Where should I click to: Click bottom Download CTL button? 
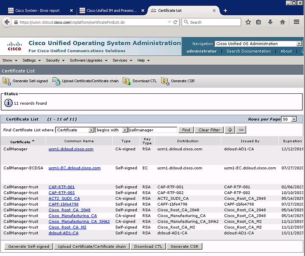point(148,246)
